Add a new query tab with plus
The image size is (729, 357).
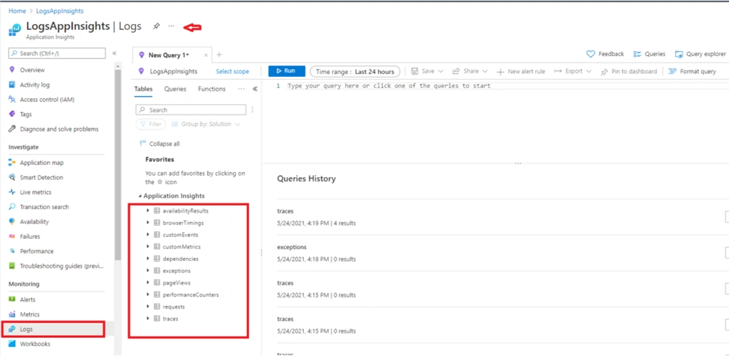[219, 55]
